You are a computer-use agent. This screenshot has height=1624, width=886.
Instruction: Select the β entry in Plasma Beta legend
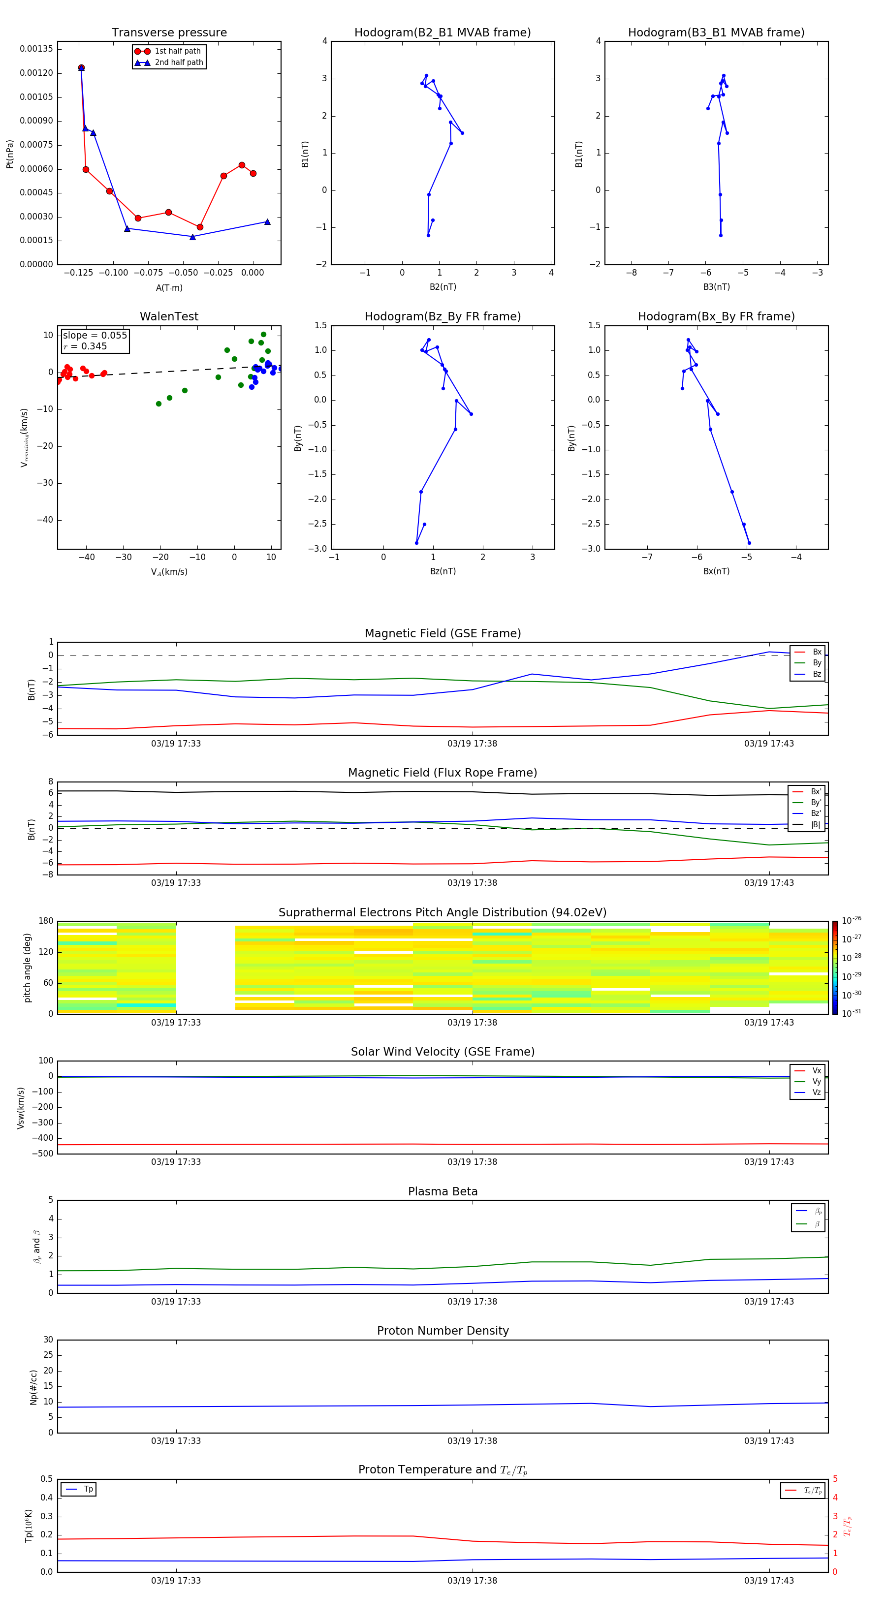click(x=808, y=1224)
